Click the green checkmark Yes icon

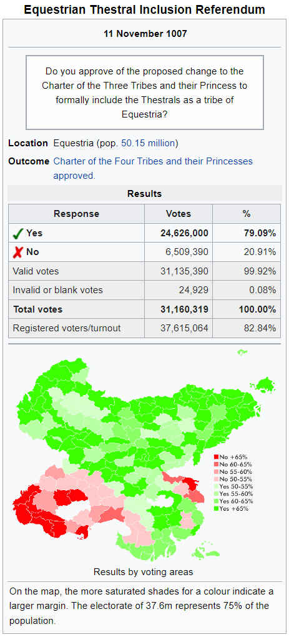[x=17, y=234]
